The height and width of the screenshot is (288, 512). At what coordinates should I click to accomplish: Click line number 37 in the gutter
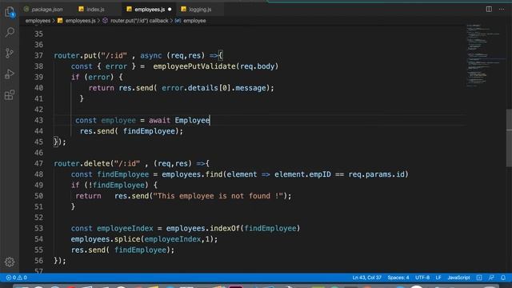coord(38,55)
